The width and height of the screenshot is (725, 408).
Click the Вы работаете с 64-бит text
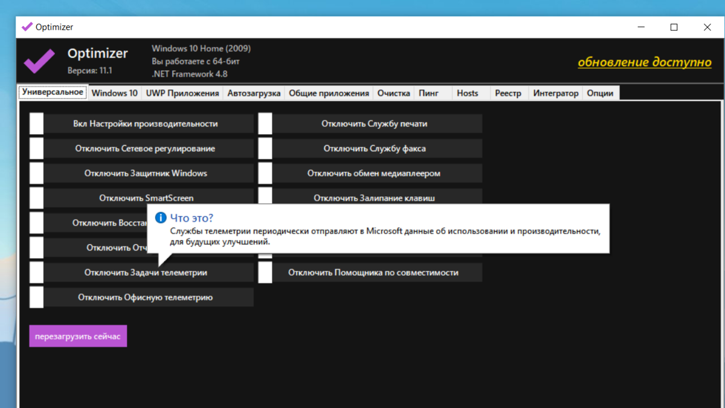pyautogui.click(x=196, y=61)
